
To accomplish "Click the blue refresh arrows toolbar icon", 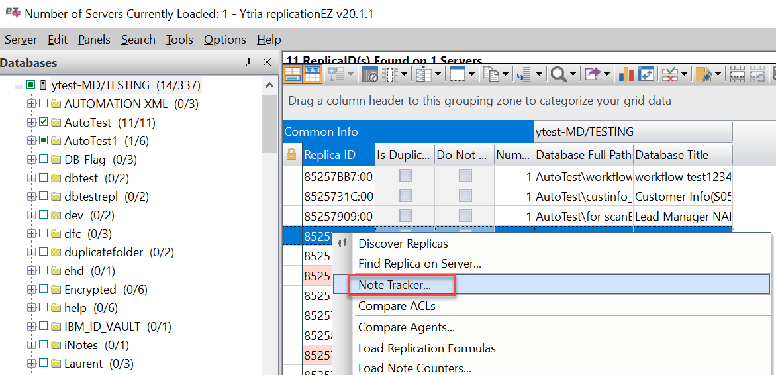I will 646,74.
